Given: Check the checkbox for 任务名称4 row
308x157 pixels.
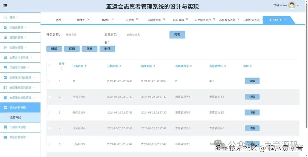Looking at the screenshot, I should 50,128.
